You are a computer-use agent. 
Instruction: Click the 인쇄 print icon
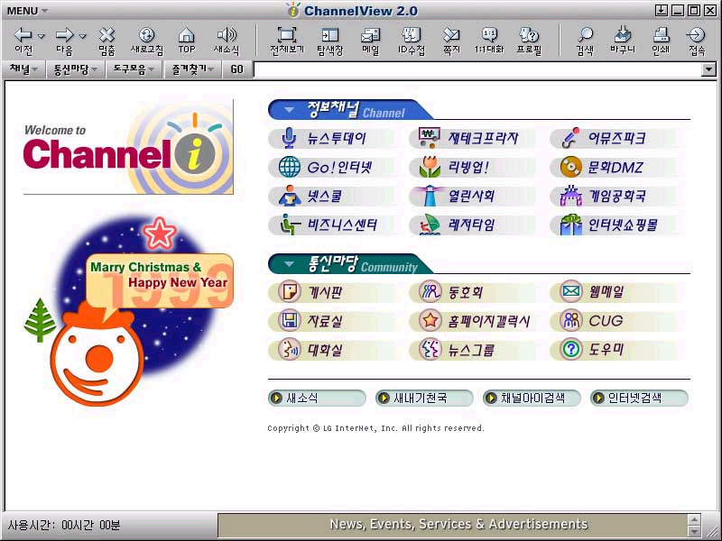pyautogui.click(x=661, y=34)
